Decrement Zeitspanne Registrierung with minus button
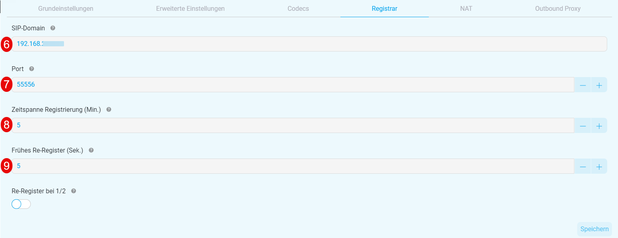 point(583,125)
